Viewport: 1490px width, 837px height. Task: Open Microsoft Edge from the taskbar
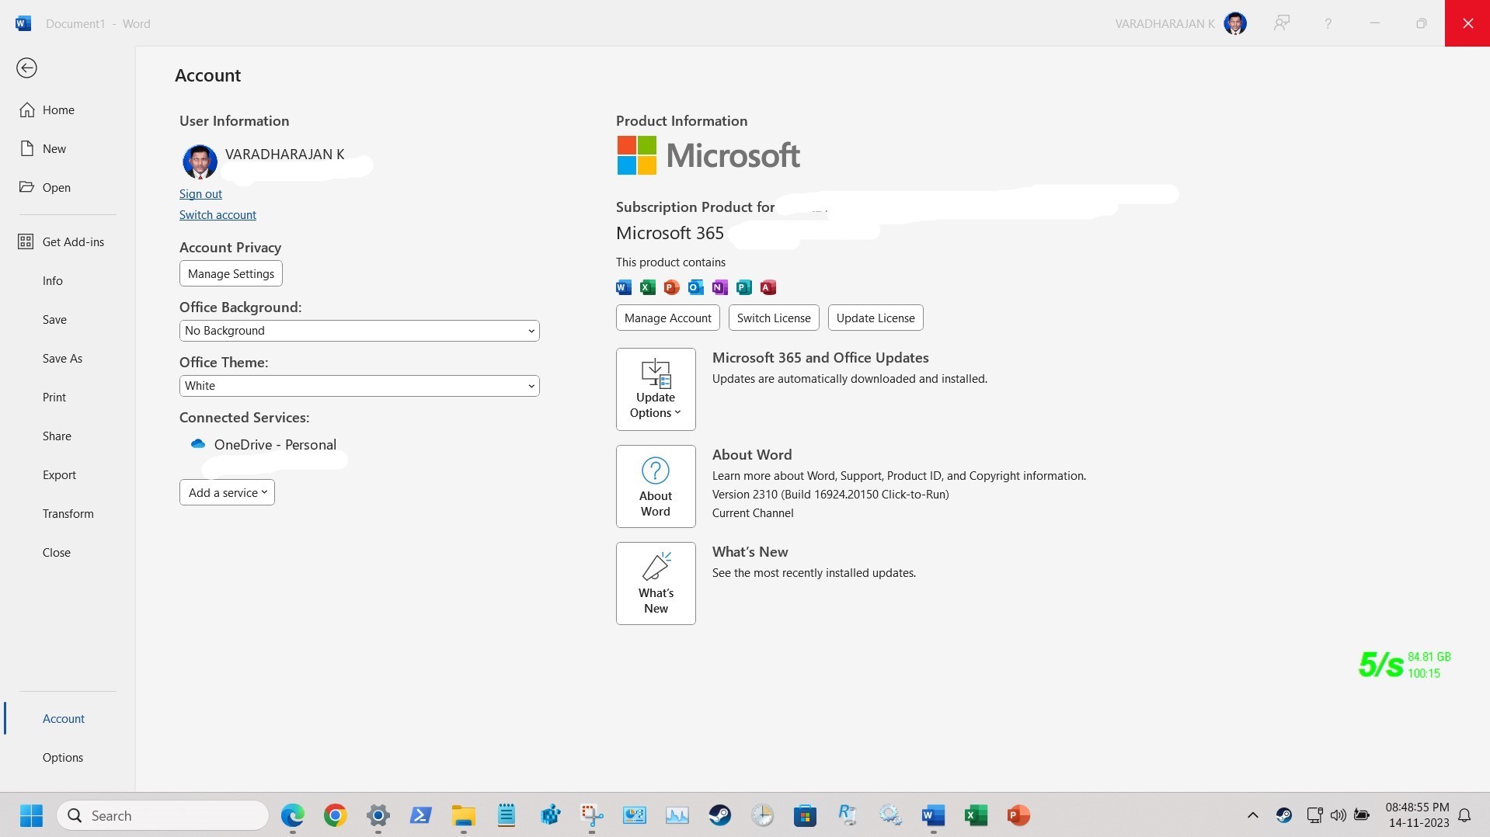point(293,816)
